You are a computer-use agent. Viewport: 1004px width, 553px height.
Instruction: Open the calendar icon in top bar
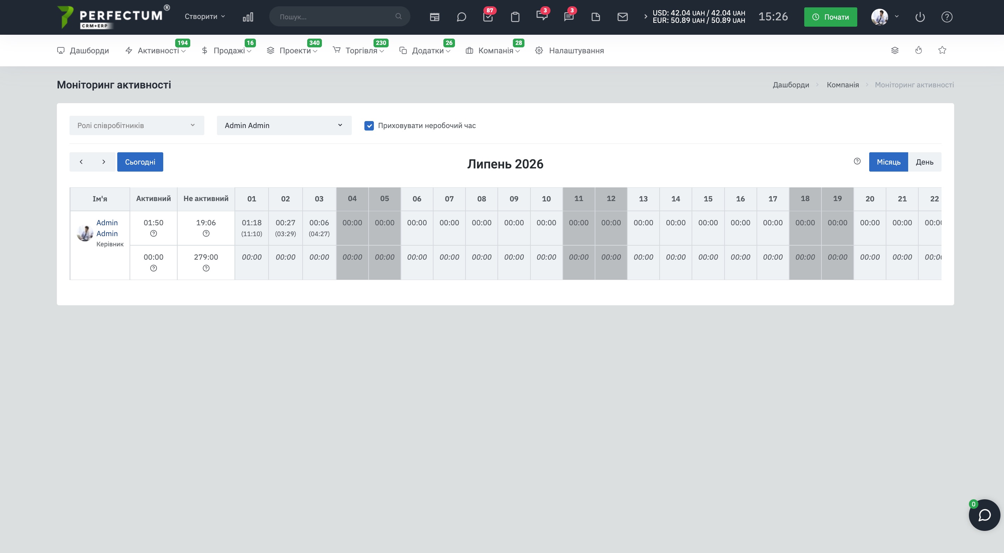click(x=435, y=17)
